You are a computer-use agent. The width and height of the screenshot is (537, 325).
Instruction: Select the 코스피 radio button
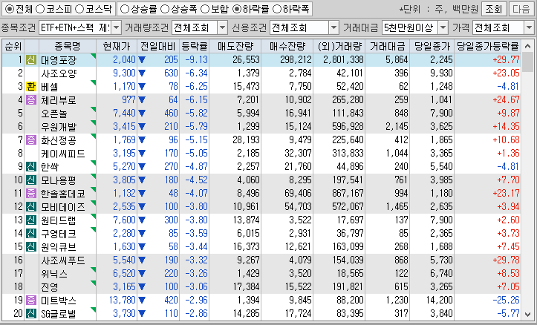pos(40,9)
